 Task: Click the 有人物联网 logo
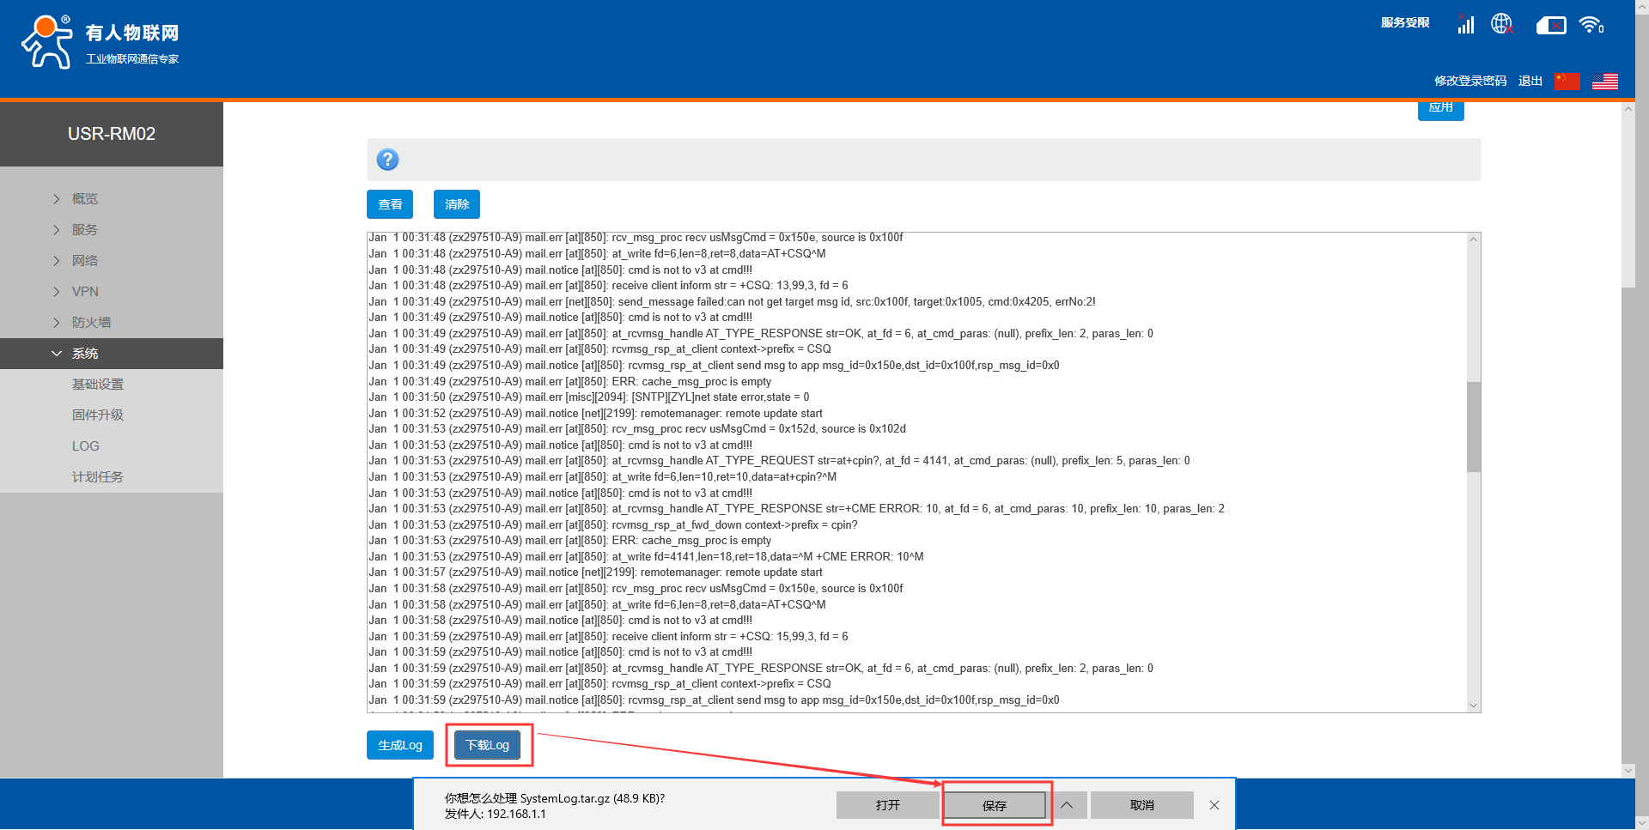[x=100, y=42]
